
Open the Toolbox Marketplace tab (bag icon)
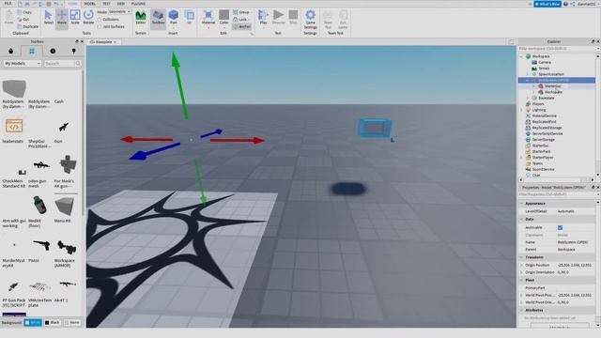[10, 51]
